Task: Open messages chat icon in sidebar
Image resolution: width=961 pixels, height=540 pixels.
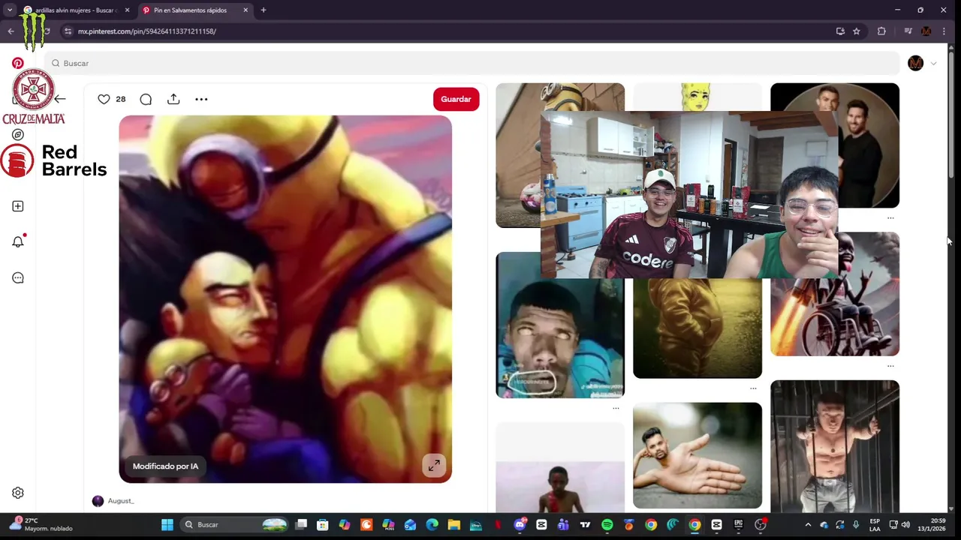Action: (18, 277)
